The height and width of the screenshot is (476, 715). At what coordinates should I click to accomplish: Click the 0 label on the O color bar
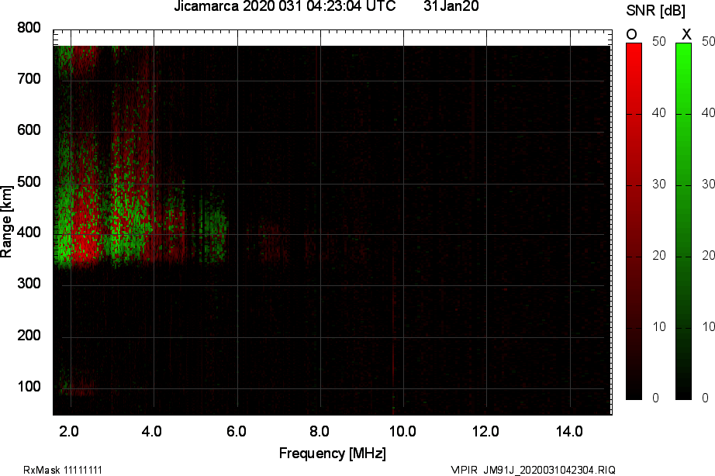[x=656, y=398]
